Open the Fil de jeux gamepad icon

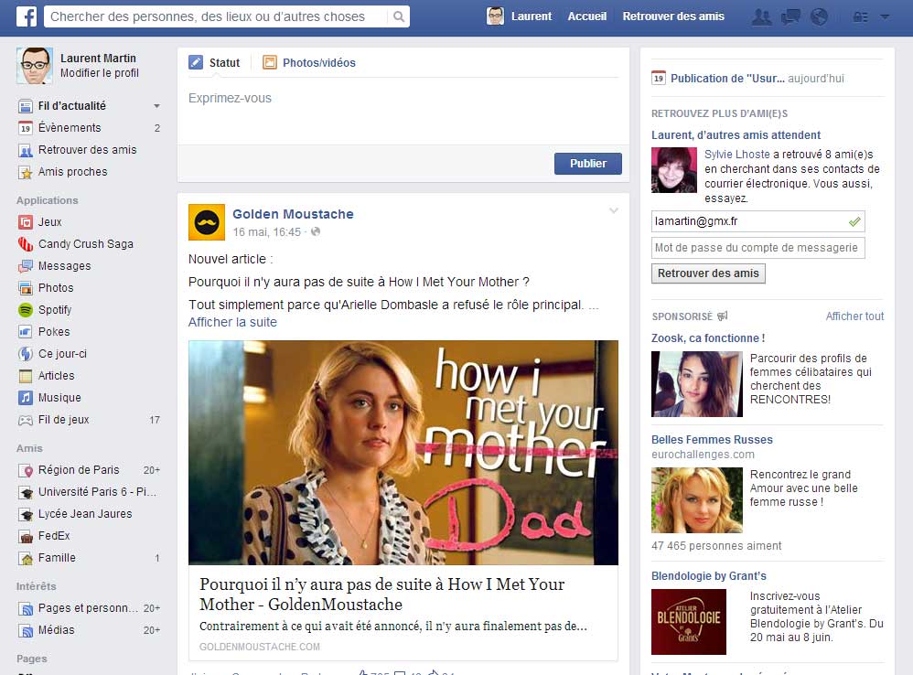pyautogui.click(x=26, y=420)
